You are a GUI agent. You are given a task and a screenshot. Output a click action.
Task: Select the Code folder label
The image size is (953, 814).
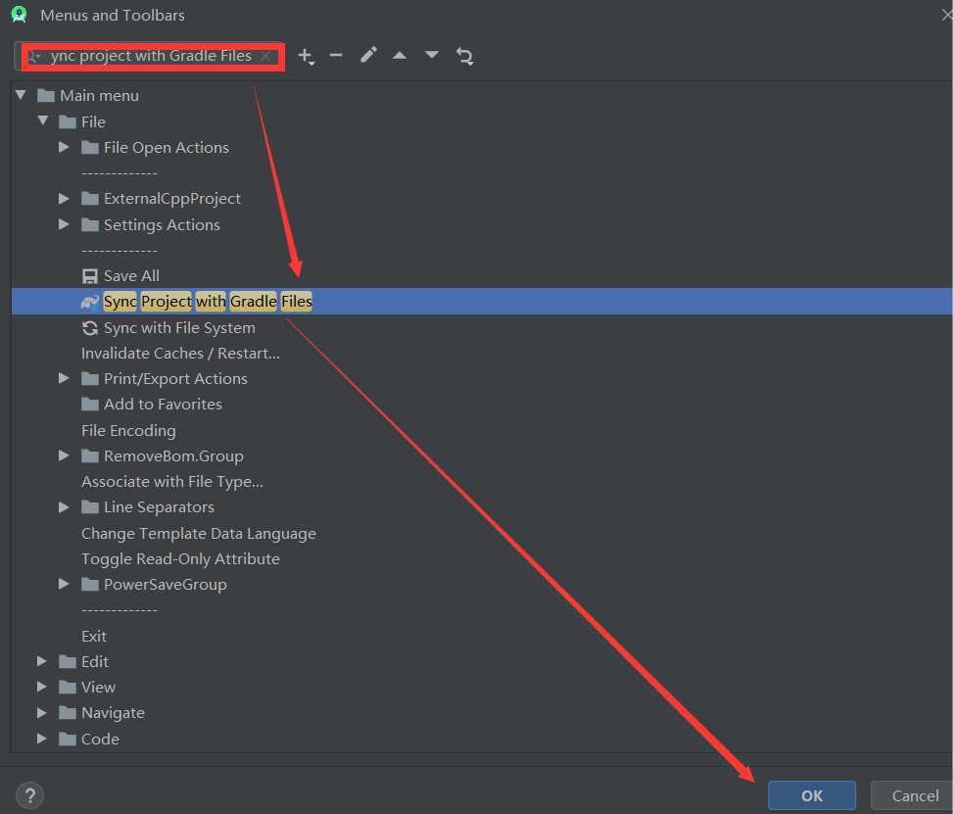(x=100, y=739)
